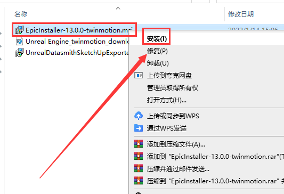Choose 添加到 "EpicInstaller-13.0.0-twinmotion.rar" entry
This screenshot has height=194, width=284.
(215, 157)
